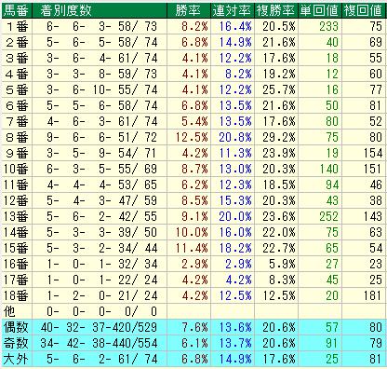Click 単回値 25 in 大外 row

click(332, 359)
